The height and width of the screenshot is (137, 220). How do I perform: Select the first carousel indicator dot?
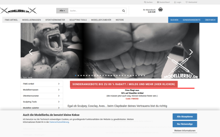coord(76,76)
